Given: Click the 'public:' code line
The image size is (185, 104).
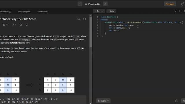Looking at the screenshot, I should coord(104,20).
